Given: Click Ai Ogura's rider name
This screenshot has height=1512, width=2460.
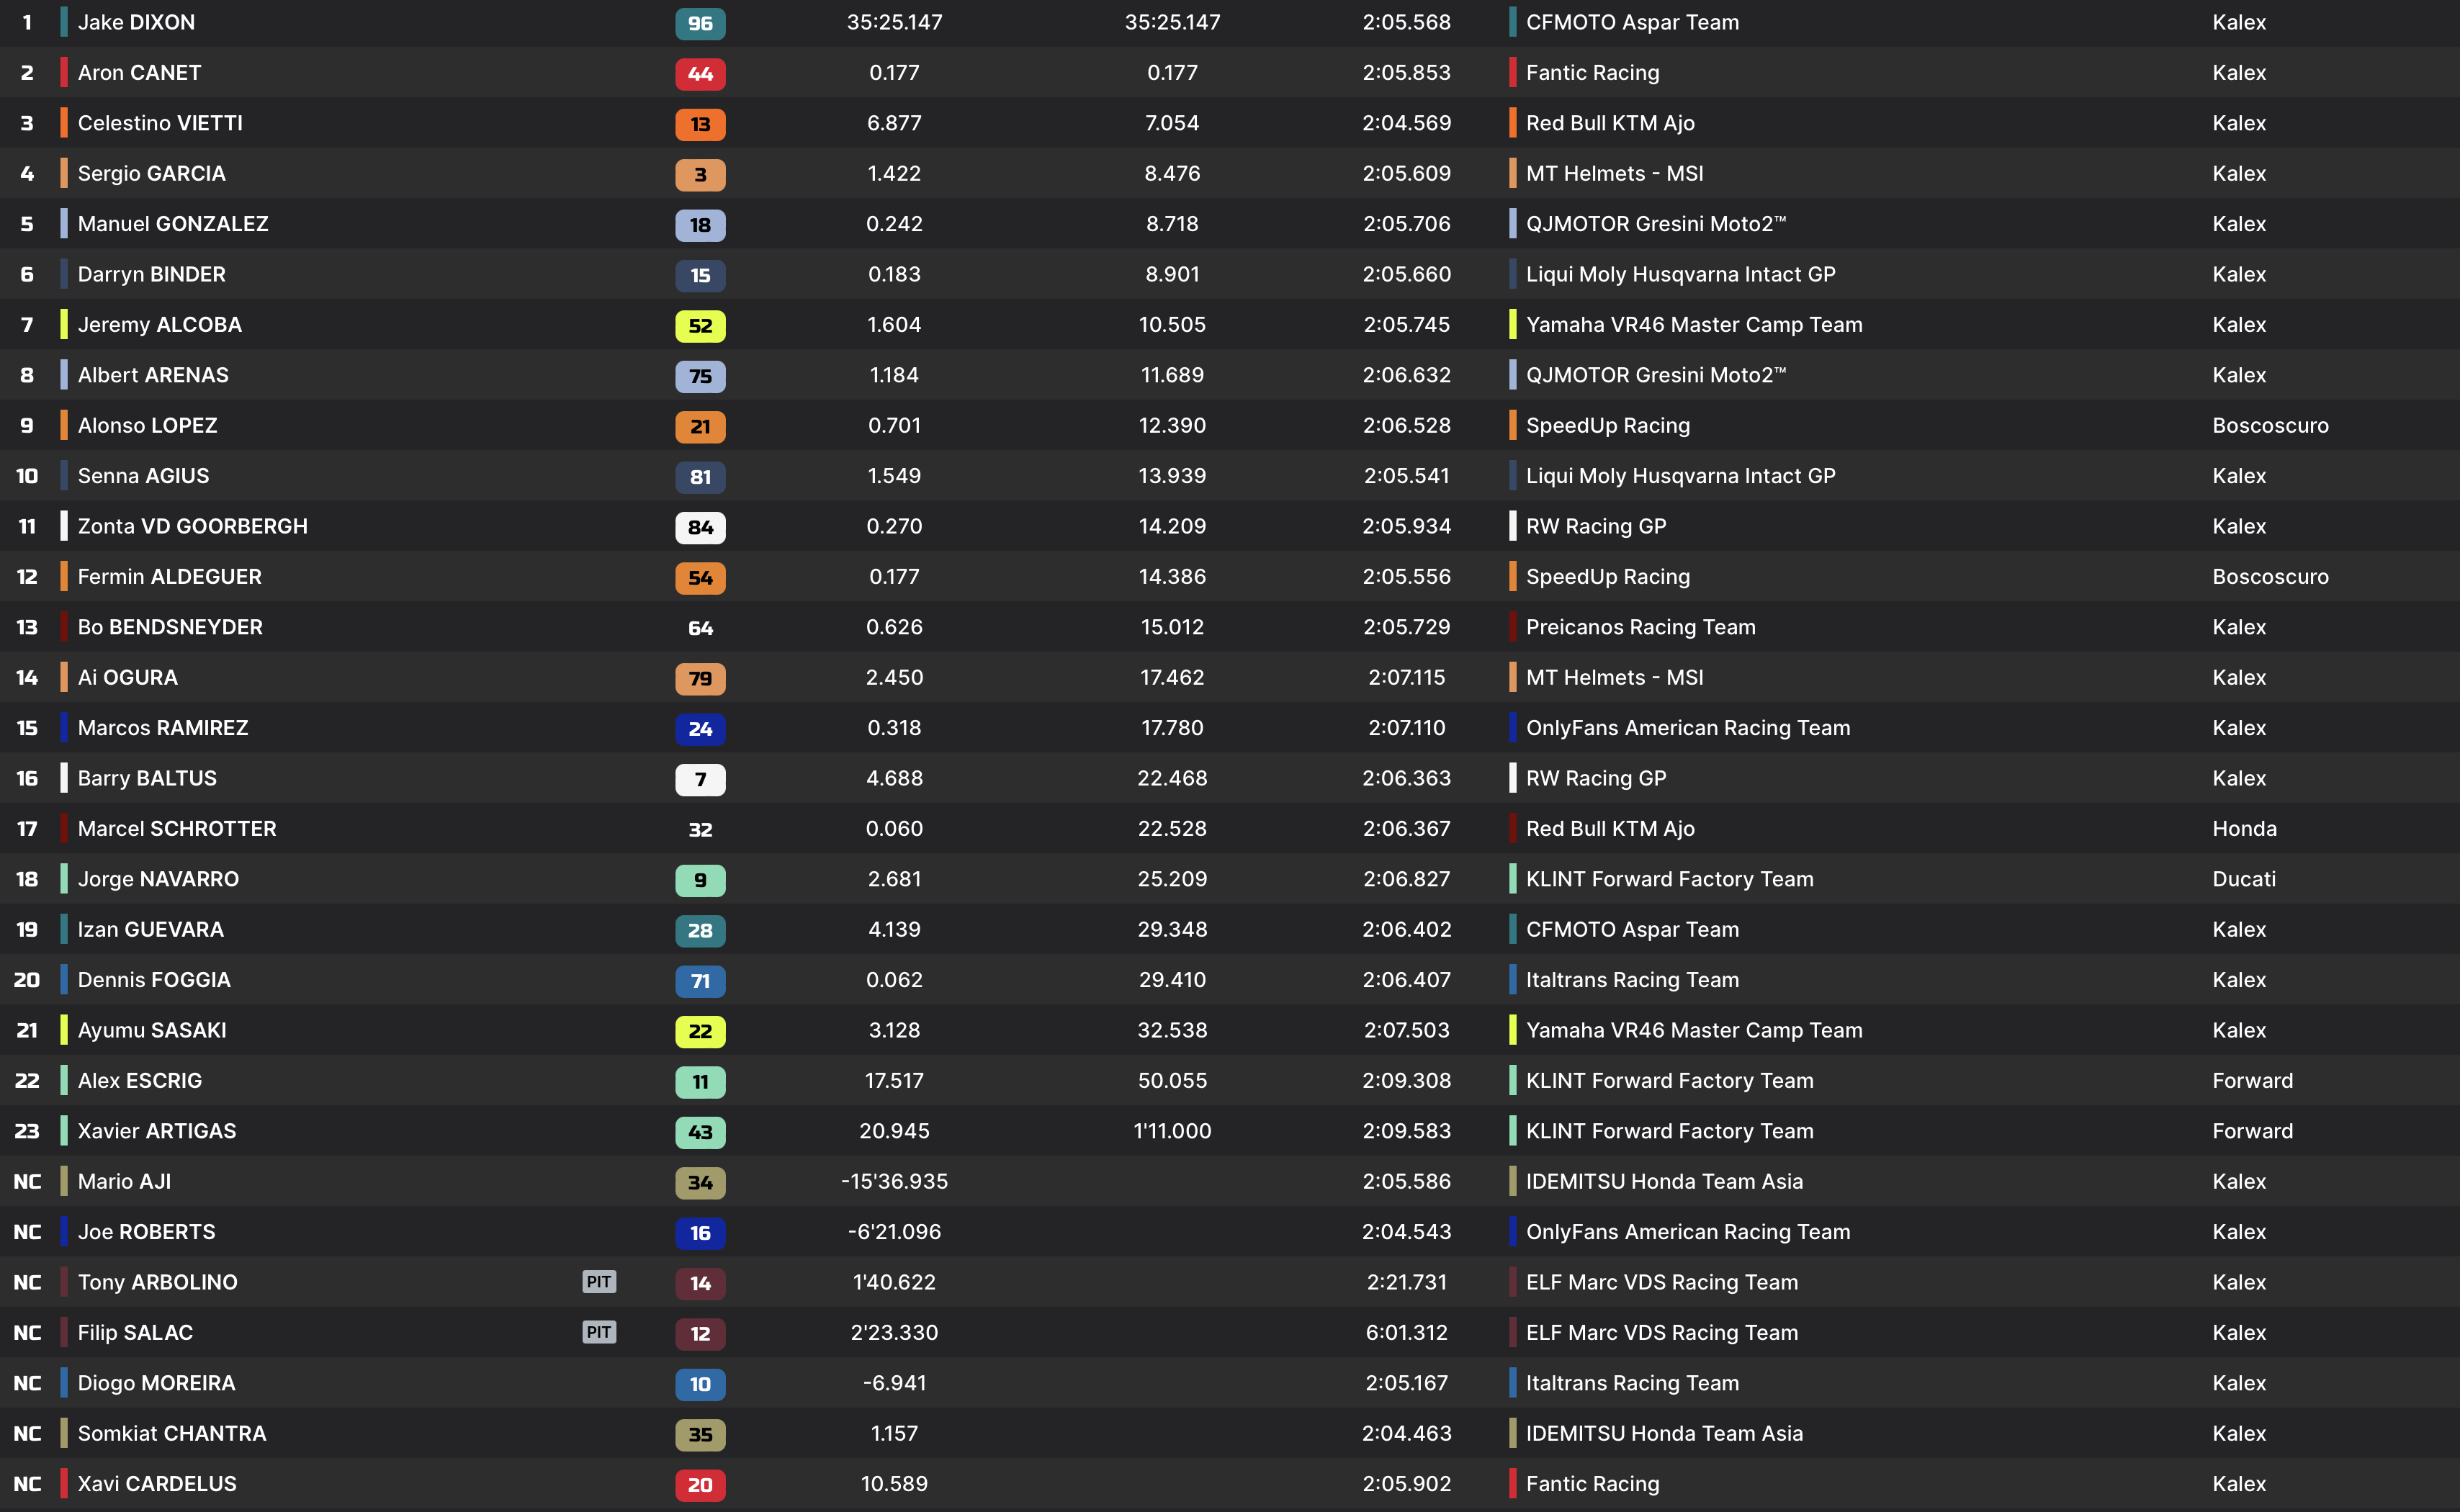Looking at the screenshot, I should click(x=127, y=677).
